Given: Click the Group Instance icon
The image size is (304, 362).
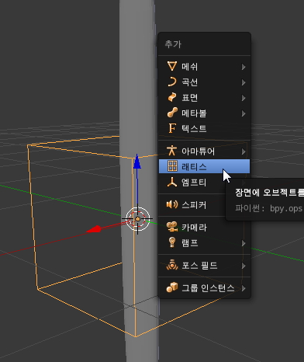Looking at the screenshot, I should [172, 287].
